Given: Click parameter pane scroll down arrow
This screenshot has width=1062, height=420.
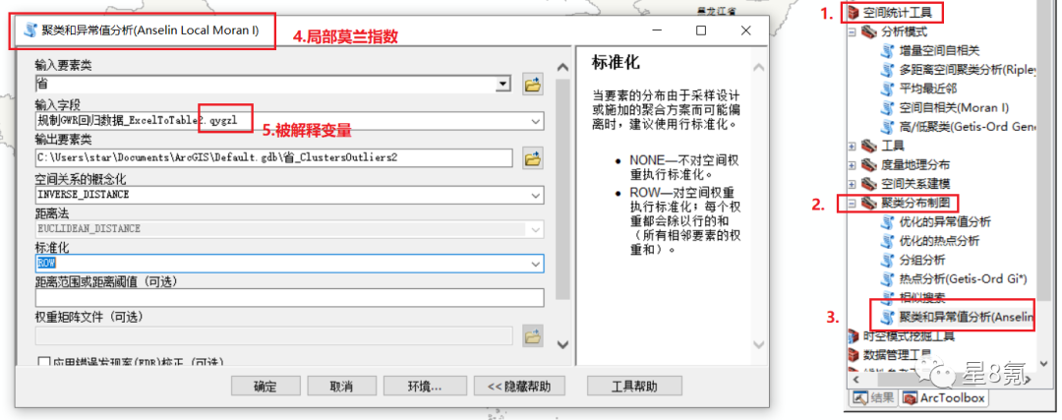Looking at the screenshot, I should pos(562,344).
